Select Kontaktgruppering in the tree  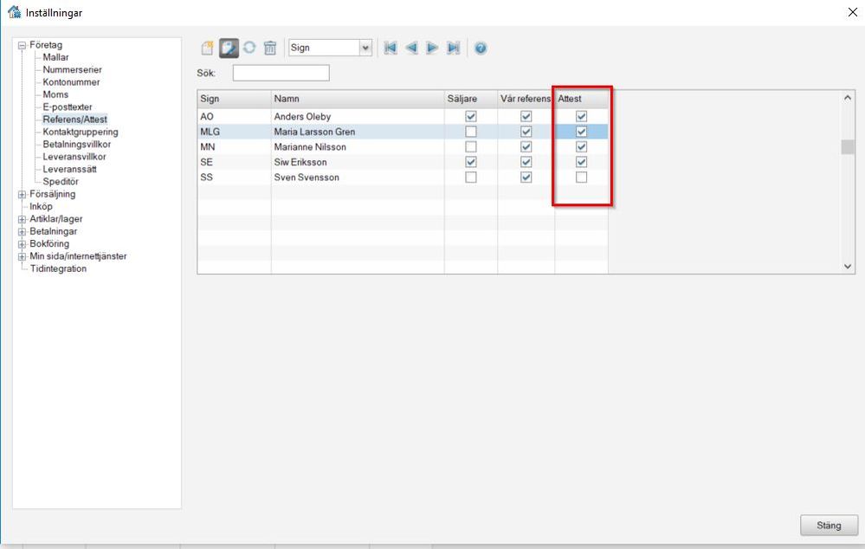point(81,132)
